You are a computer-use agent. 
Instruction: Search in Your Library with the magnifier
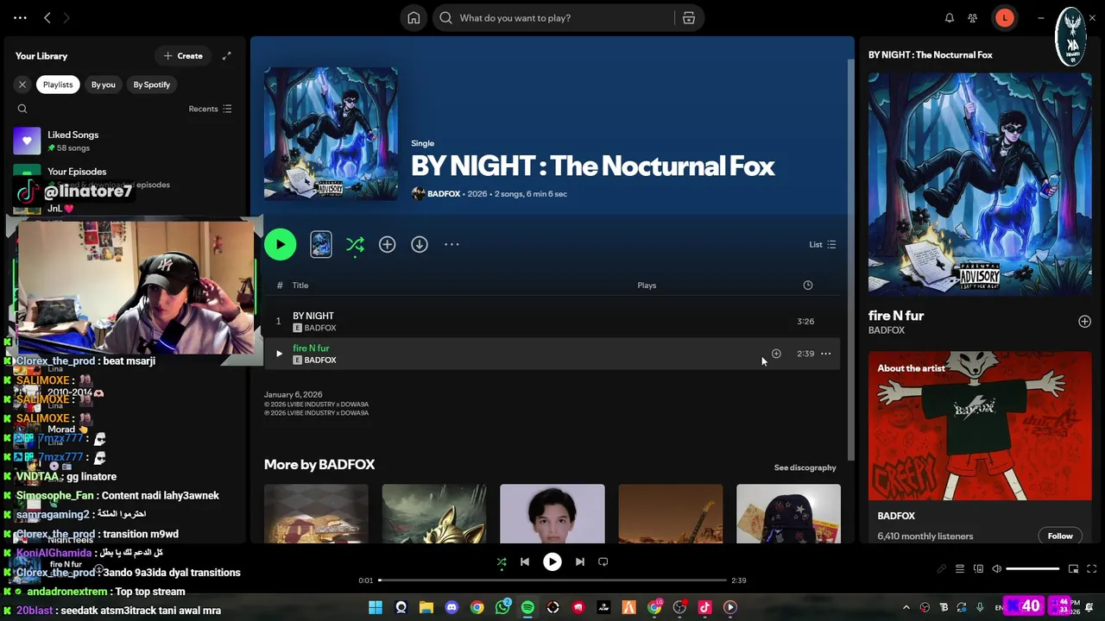[22, 109]
